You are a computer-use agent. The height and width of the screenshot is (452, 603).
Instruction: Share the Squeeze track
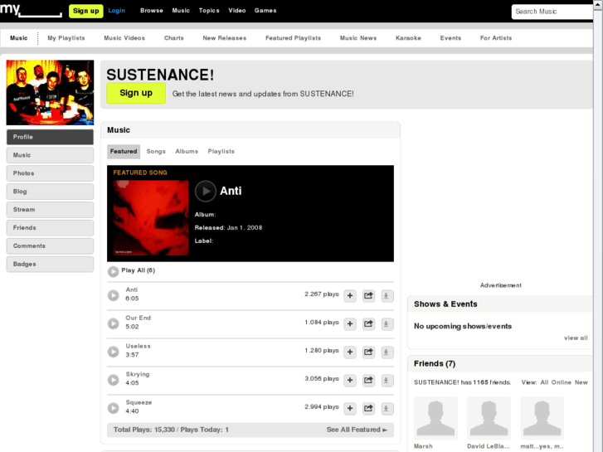pyautogui.click(x=368, y=408)
